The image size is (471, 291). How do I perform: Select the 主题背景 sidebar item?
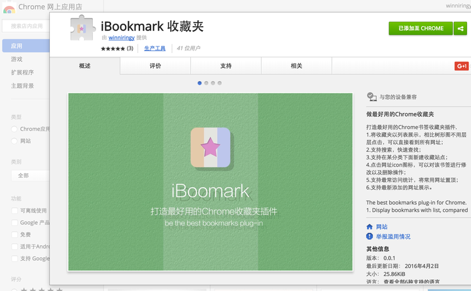[22, 86]
